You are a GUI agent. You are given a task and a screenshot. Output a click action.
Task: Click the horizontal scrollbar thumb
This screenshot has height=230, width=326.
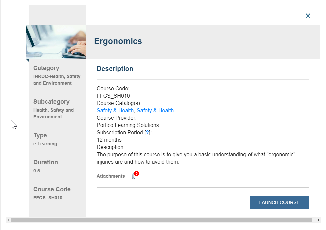click(x=162, y=220)
